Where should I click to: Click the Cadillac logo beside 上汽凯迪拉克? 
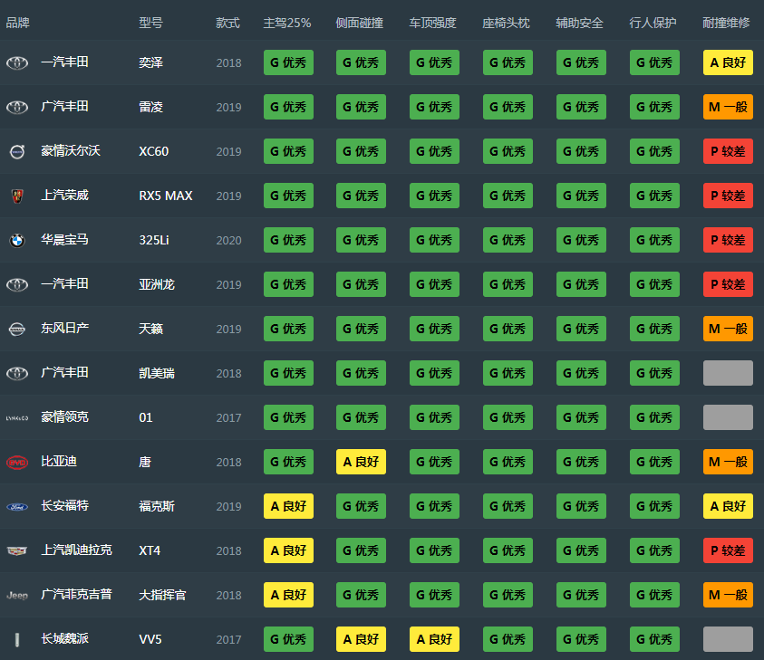[x=17, y=550]
